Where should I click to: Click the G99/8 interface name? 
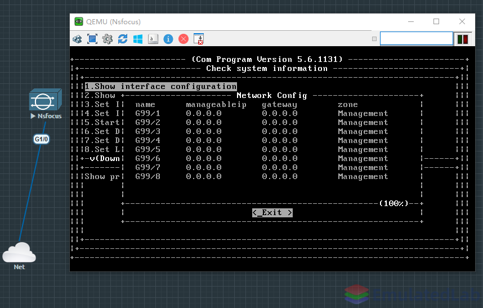(x=148, y=176)
